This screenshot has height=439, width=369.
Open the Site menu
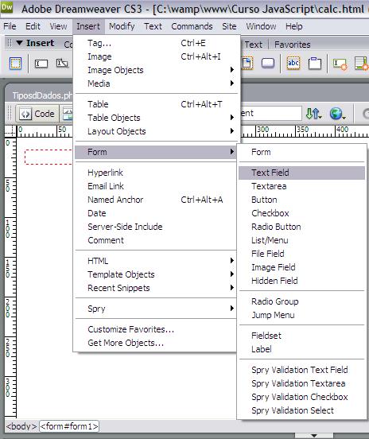pos(229,26)
